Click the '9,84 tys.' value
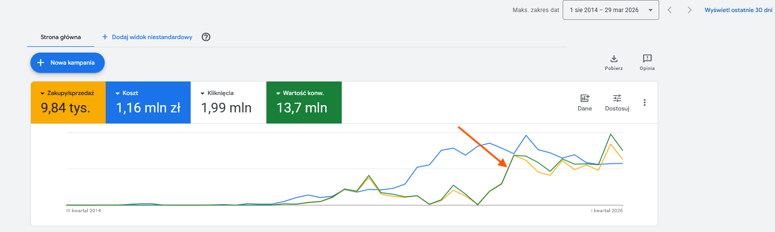775x232 pixels. pos(66,108)
